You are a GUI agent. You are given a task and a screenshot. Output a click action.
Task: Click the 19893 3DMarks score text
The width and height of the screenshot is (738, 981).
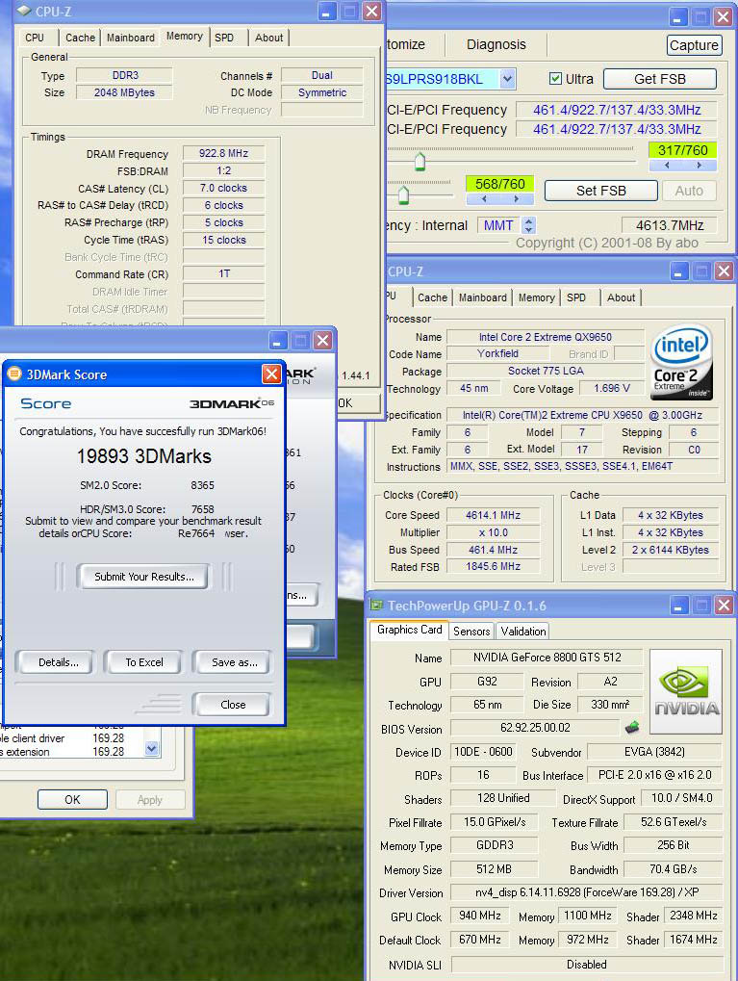coord(144,456)
